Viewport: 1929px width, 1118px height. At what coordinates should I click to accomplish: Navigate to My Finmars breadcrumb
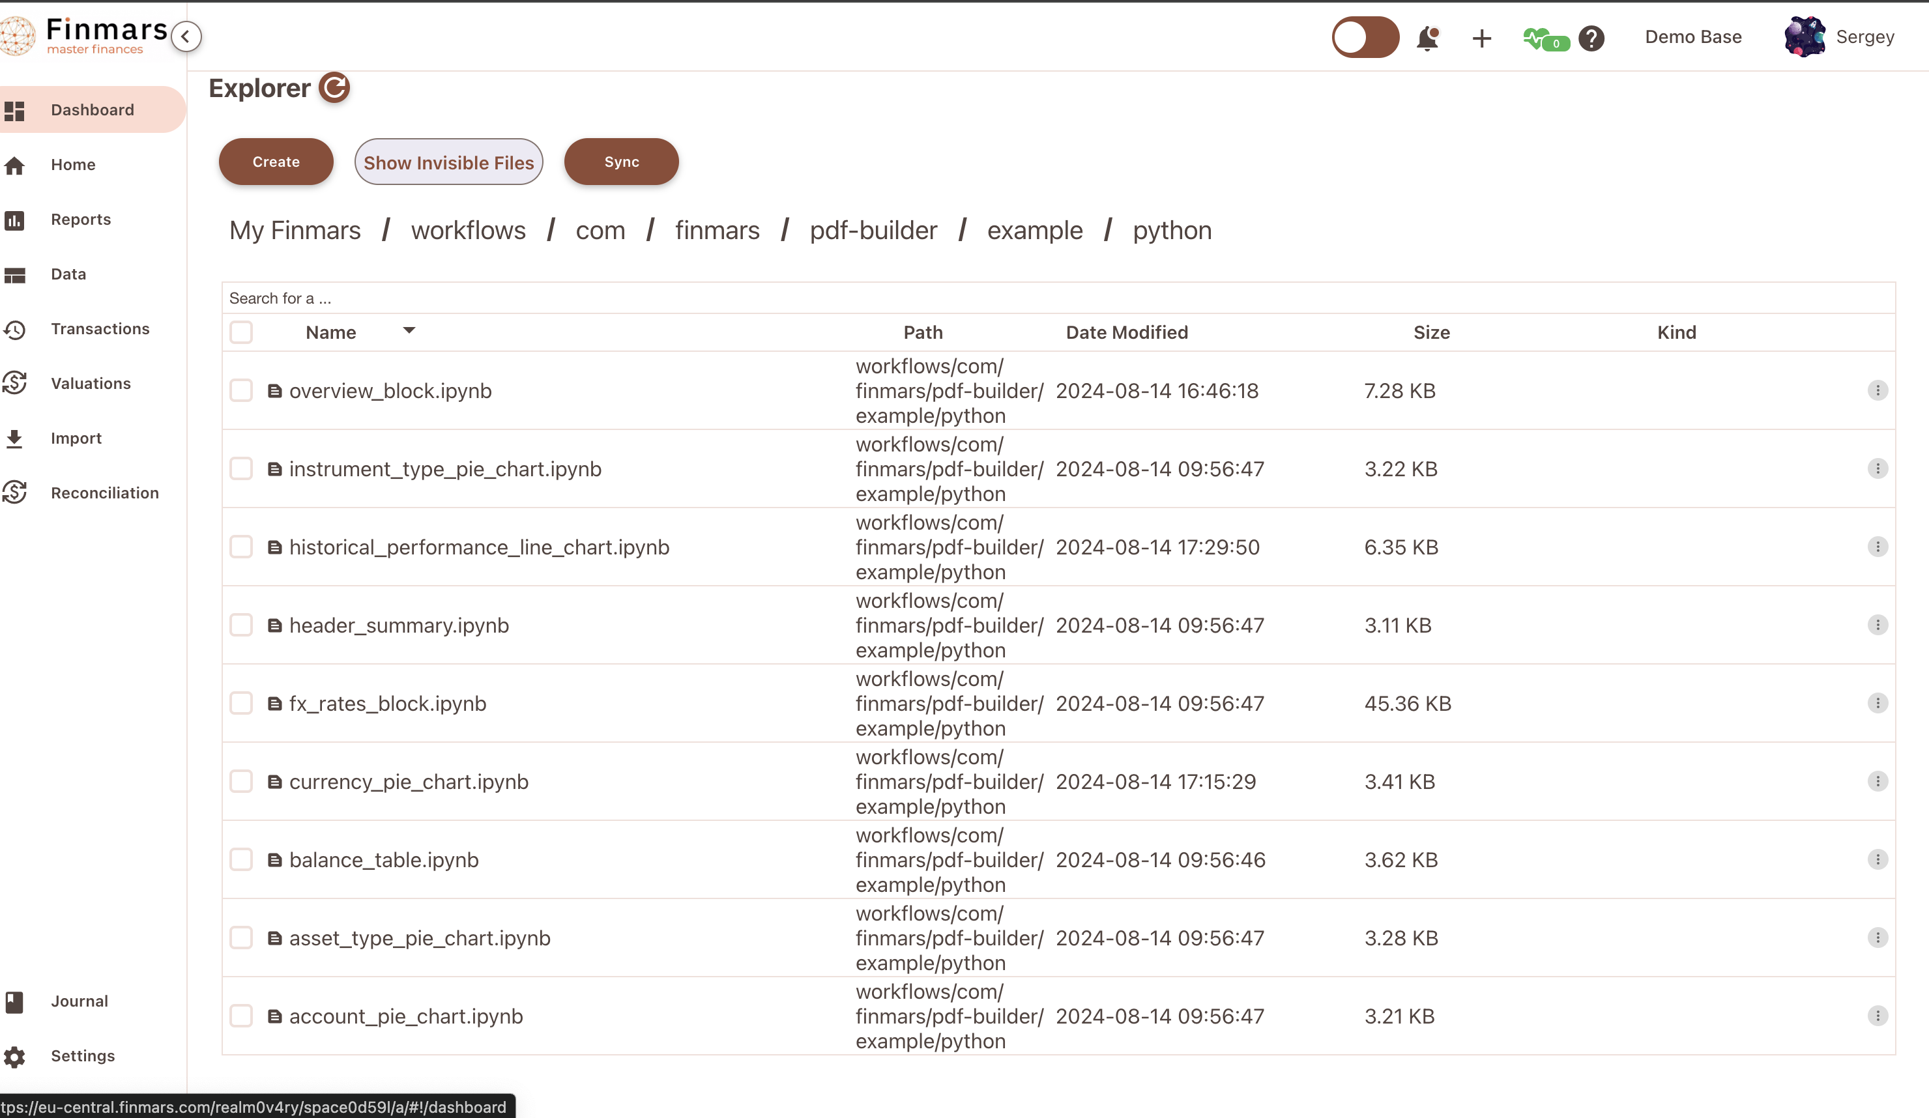click(295, 231)
